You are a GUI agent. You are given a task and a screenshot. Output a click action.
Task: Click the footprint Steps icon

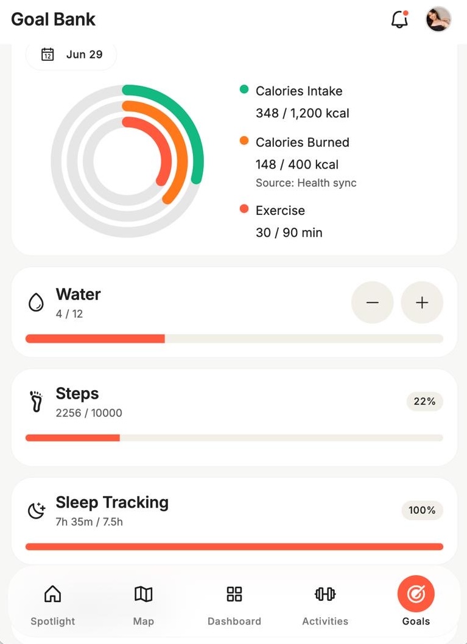click(36, 401)
